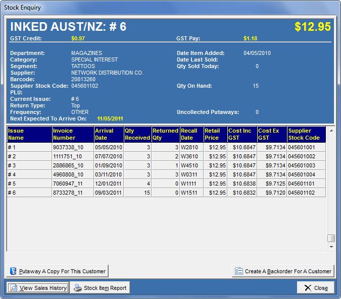Click the Invoice Number column header
The height and width of the screenshot is (299, 341).
coord(72,134)
